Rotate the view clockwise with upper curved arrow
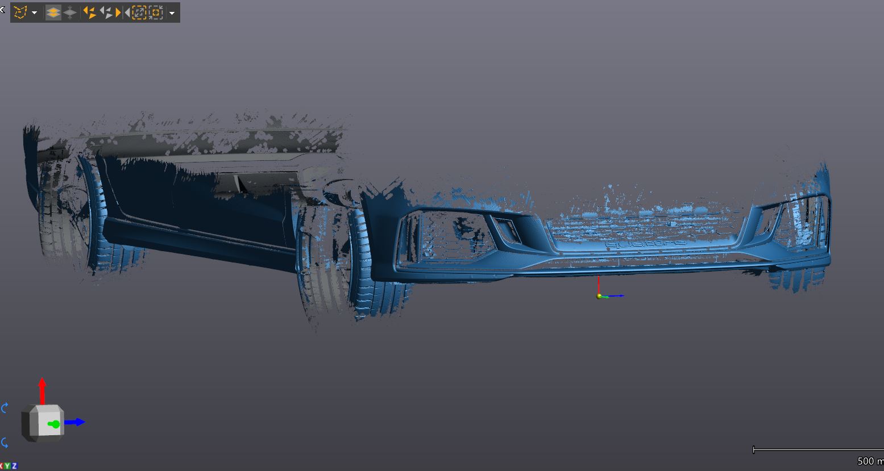Viewport: 884px width, 471px height. tap(5, 408)
